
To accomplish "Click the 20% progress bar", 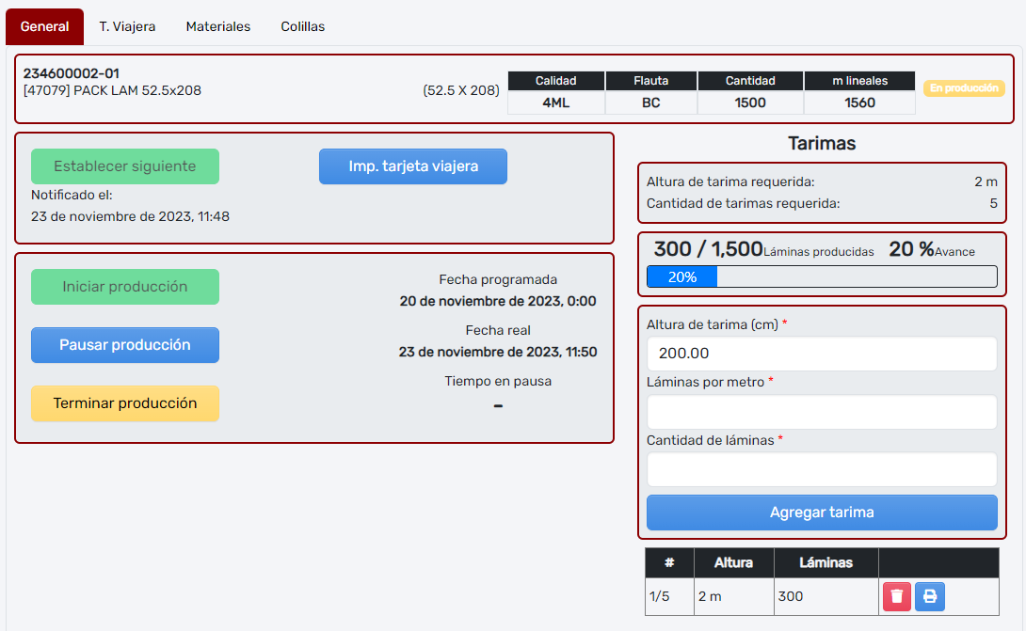I will point(822,277).
